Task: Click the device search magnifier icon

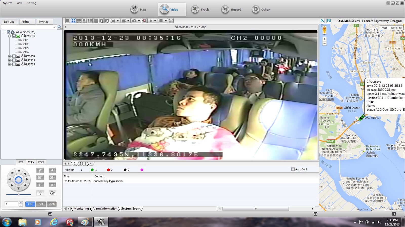Action: 59,27
